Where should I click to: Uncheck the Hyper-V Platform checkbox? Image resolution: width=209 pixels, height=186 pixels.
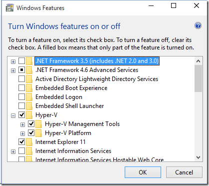[31, 133]
